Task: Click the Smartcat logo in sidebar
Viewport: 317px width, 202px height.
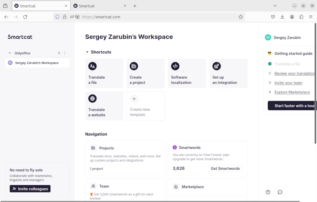Action: coord(20,37)
